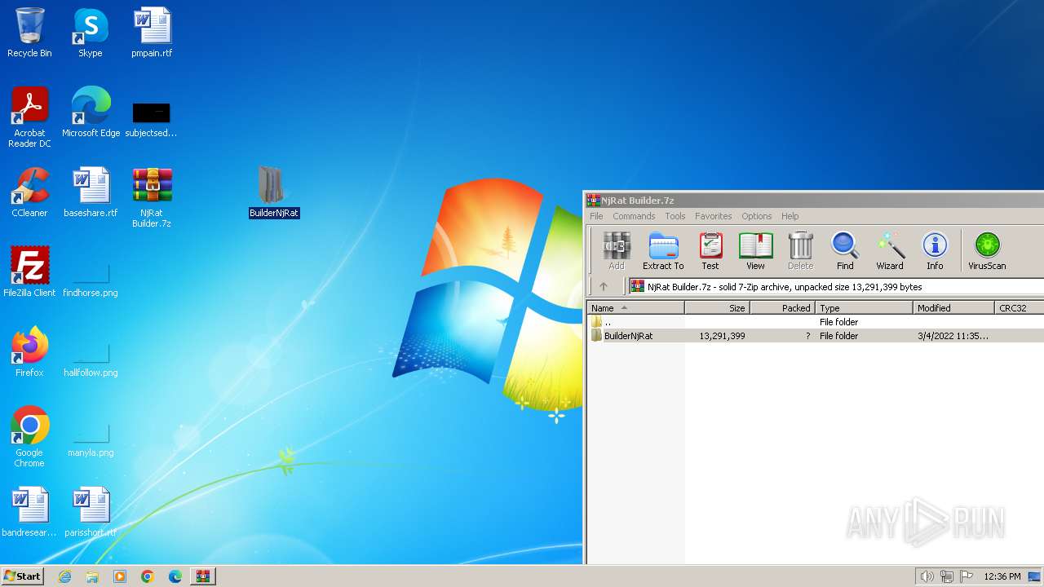
Task: Click the volume speaker tray icon
Action: [927, 576]
